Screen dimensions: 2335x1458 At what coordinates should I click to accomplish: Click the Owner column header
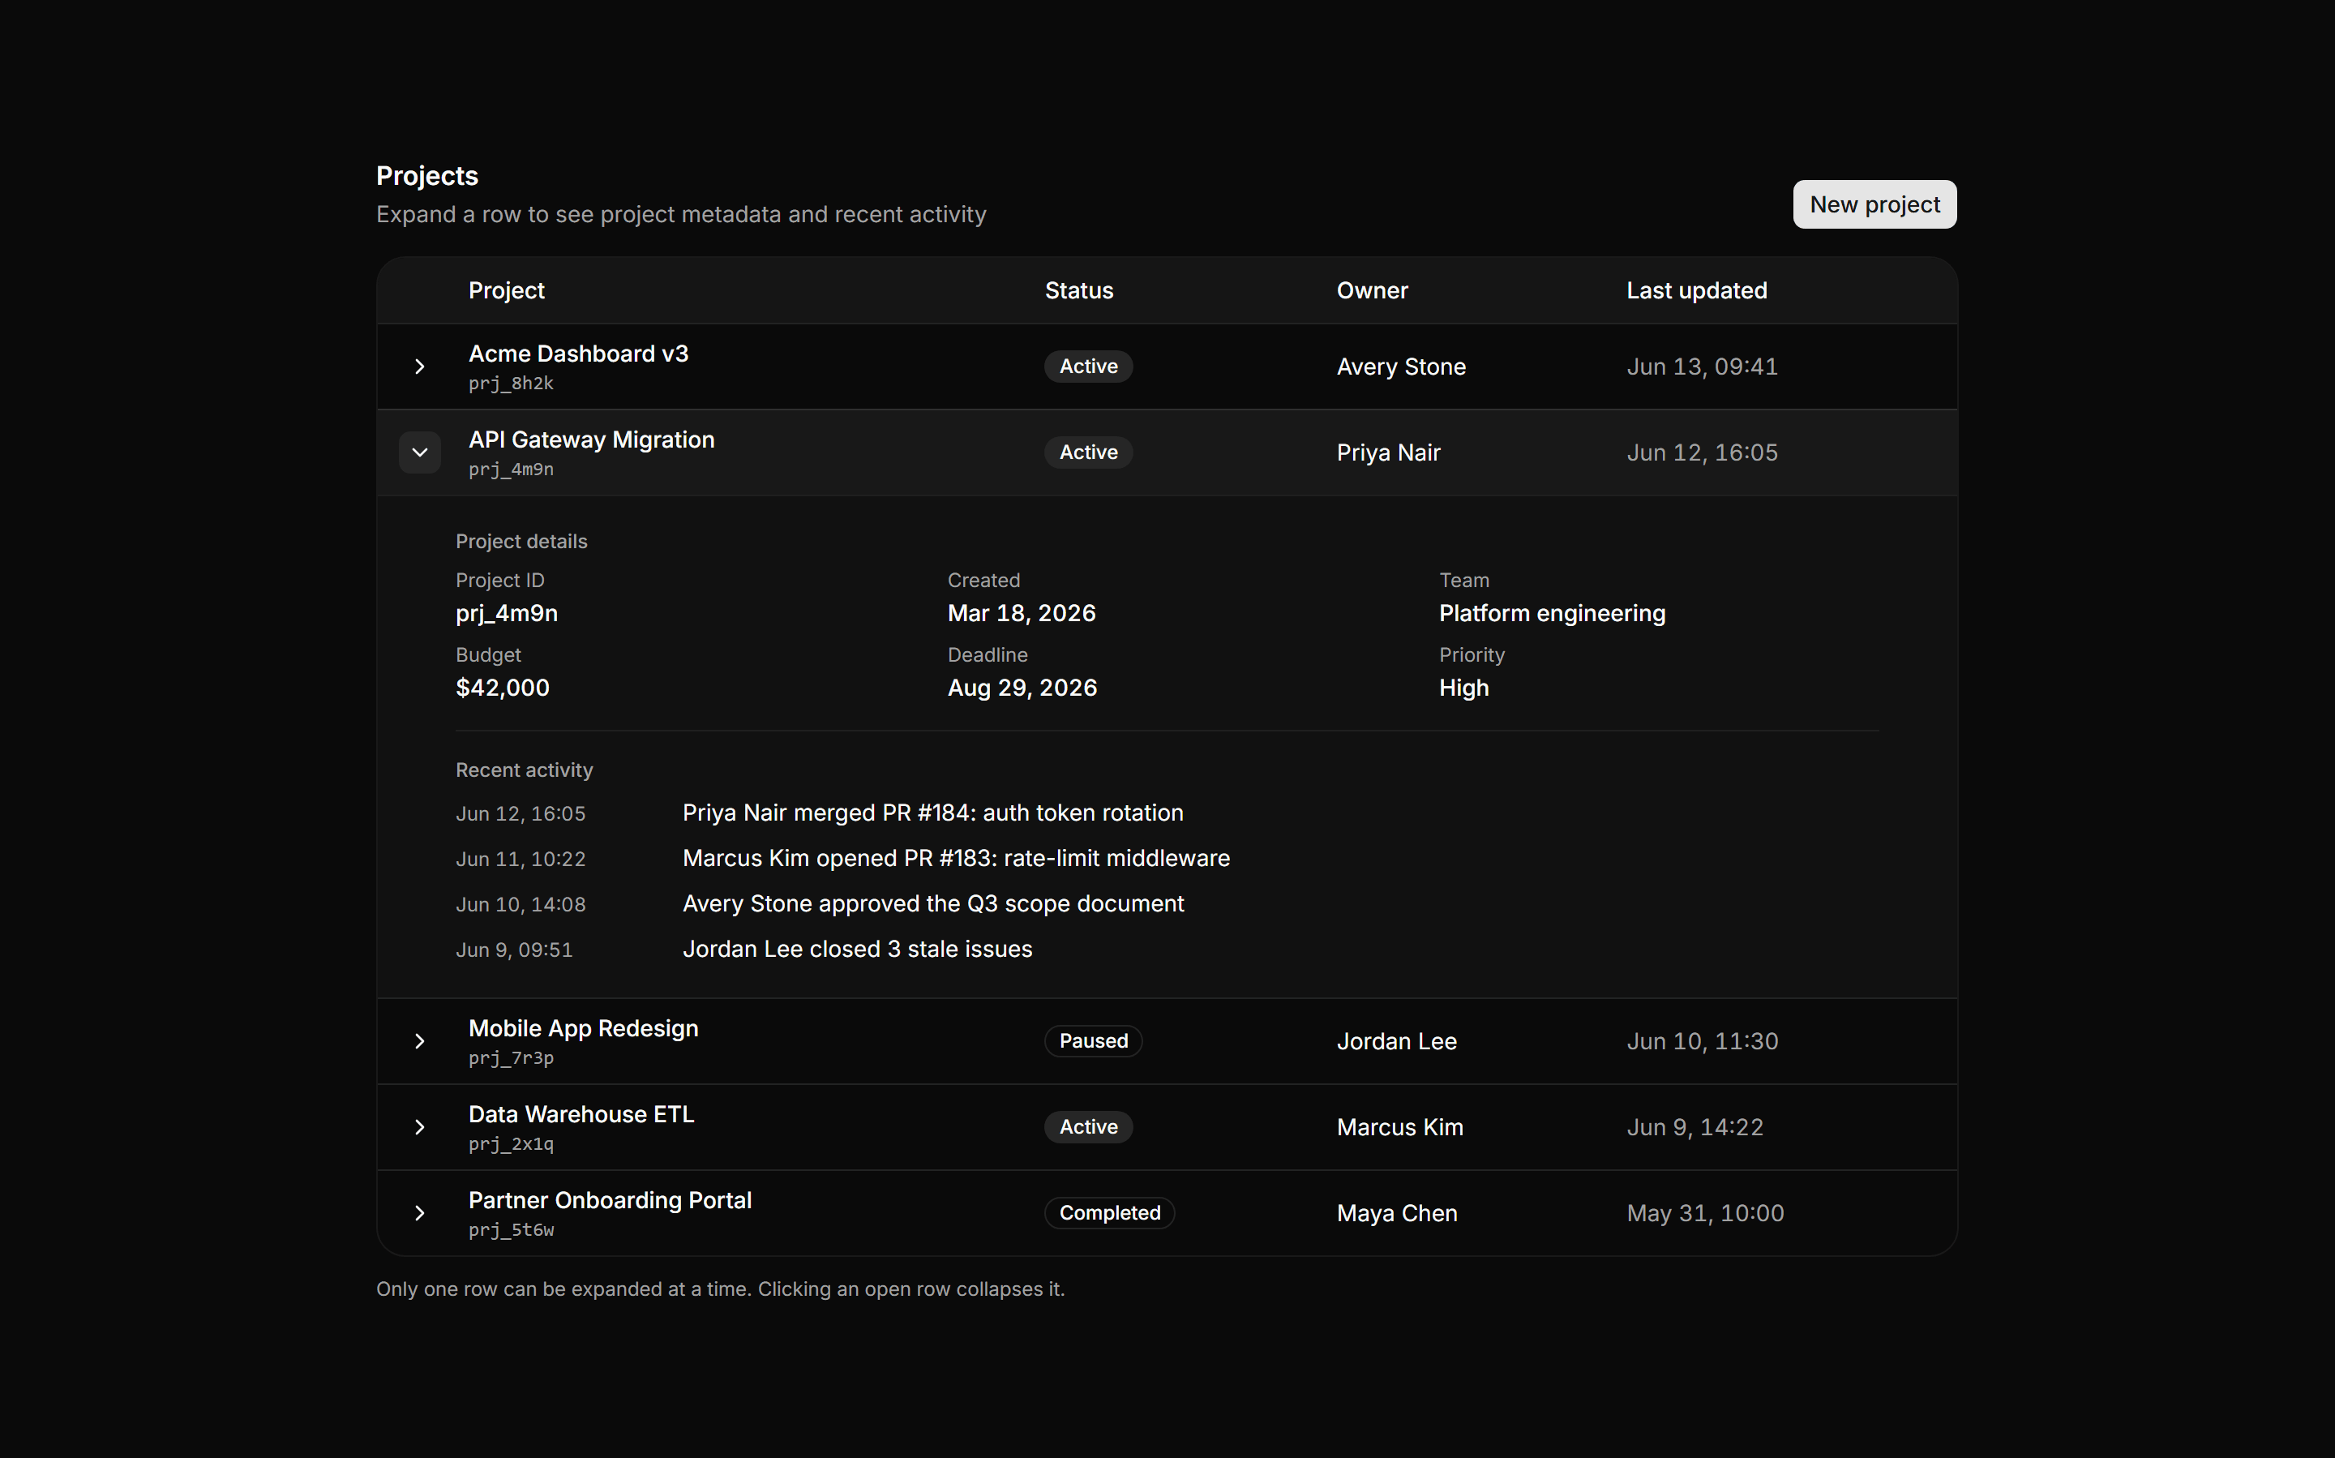click(1372, 290)
